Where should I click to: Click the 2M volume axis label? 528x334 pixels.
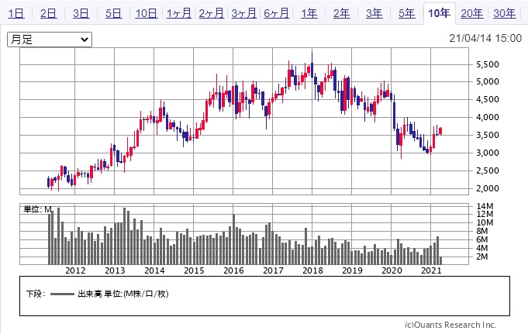click(481, 257)
